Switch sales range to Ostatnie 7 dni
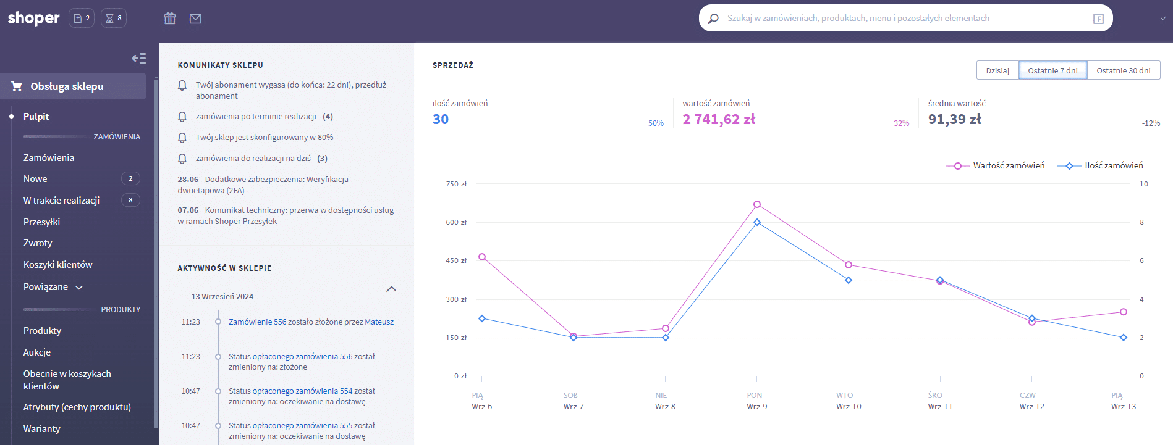The width and height of the screenshot is (1173, 445). (x=1052, y=70)
